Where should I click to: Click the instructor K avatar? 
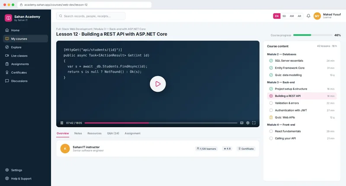coord(65,148)
